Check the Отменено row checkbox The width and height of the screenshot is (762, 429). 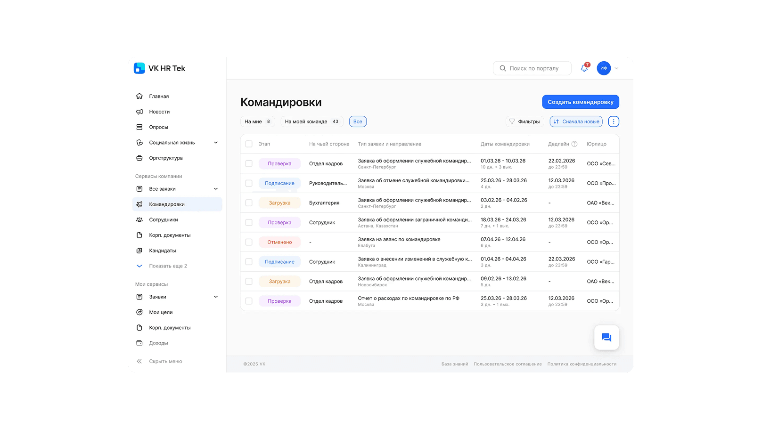click(249, 242)
